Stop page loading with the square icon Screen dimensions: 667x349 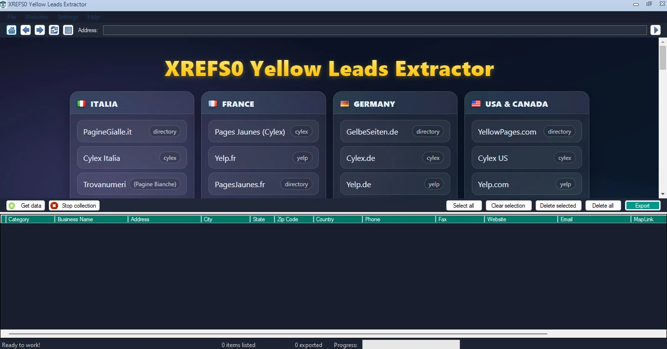68,30
